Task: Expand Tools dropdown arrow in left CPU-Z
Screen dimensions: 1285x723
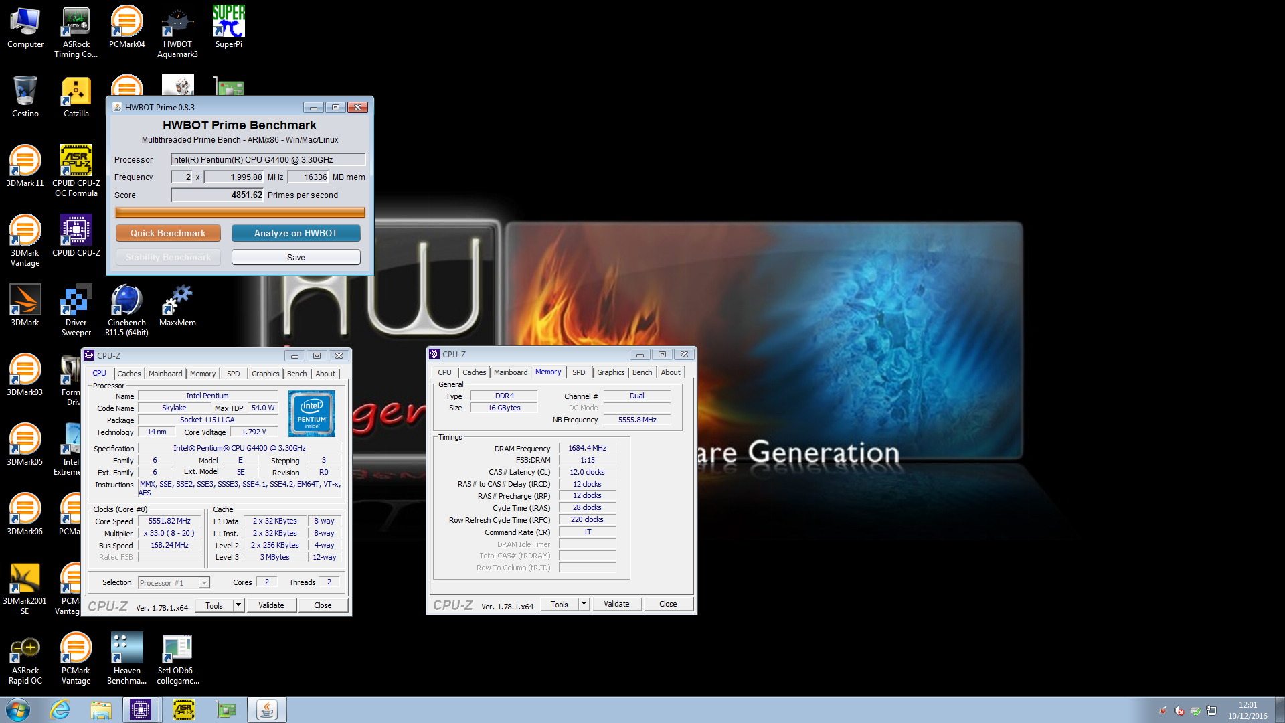Action: click(238, 605)
